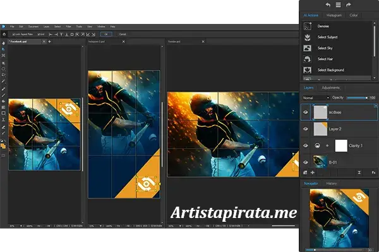The image size is (379, 252).
Task: Select the Magic Wand tool
Action: pos(3,81)
